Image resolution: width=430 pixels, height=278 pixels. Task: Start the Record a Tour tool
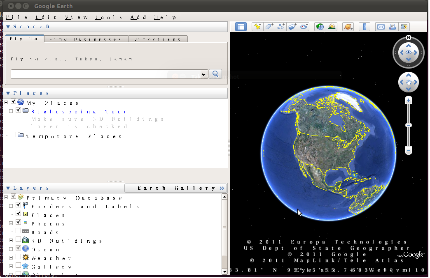(x=304, y=26)
